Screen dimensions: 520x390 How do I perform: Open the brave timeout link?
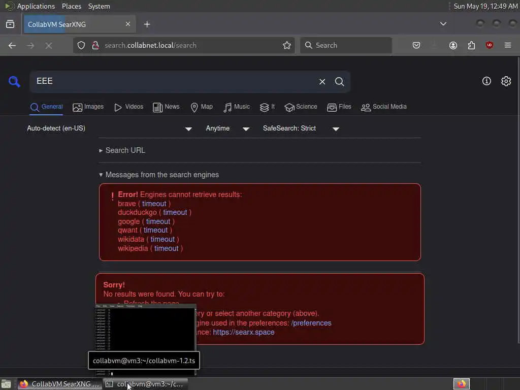click(x=154, y=204)
